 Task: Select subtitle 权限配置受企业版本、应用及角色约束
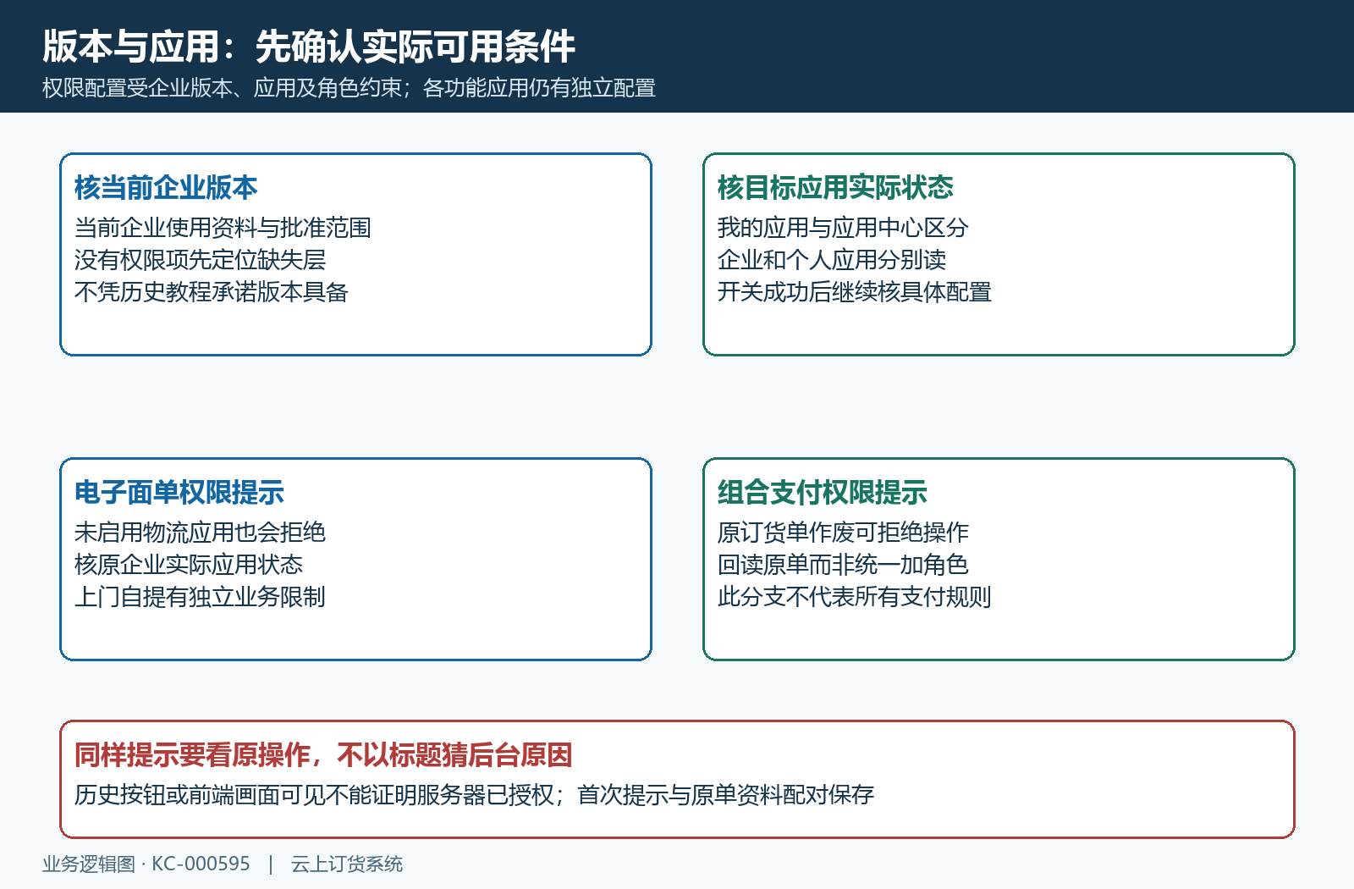click(222, 88)
